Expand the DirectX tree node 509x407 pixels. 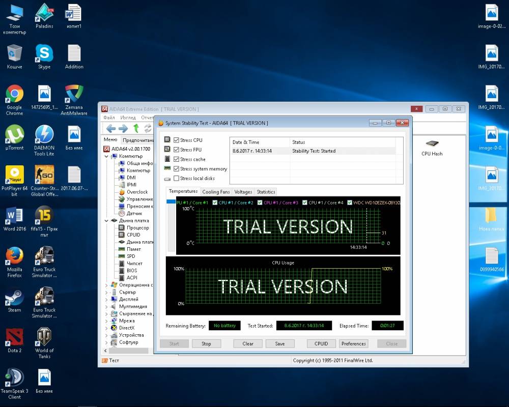click(106, 328)
